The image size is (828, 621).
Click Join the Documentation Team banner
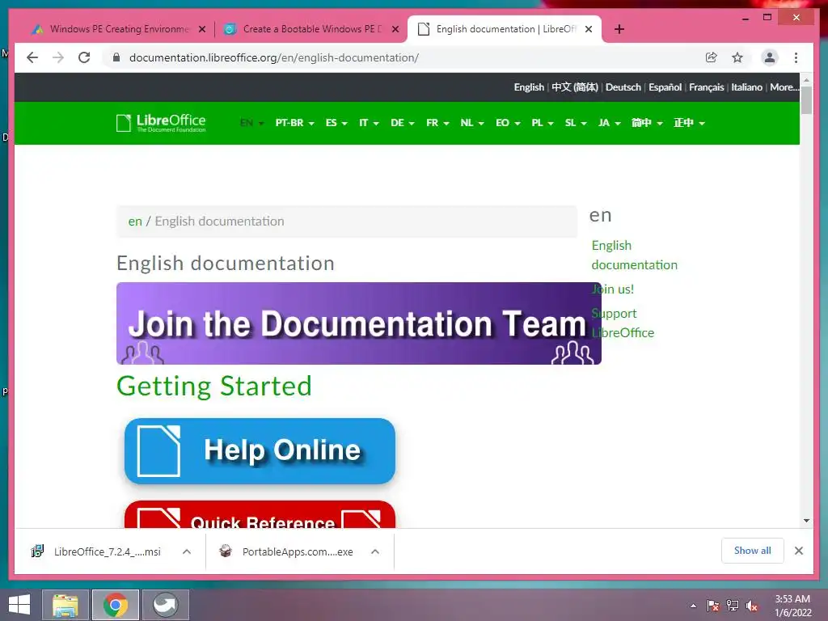(x=358, y=323)
